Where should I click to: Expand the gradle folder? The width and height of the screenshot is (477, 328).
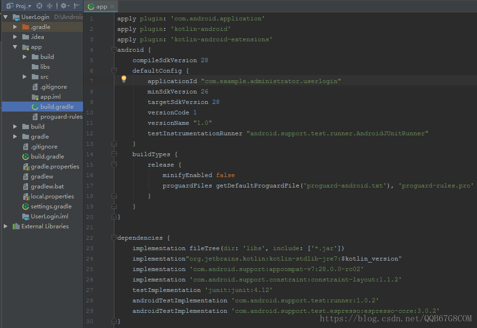pyautogui.click(x=15, y=137)
